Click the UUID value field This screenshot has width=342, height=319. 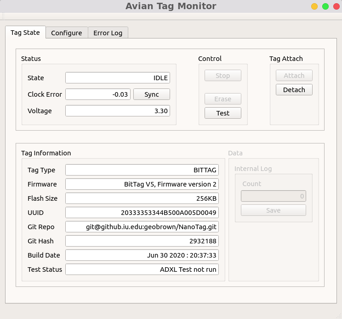[x=142, y=213]
